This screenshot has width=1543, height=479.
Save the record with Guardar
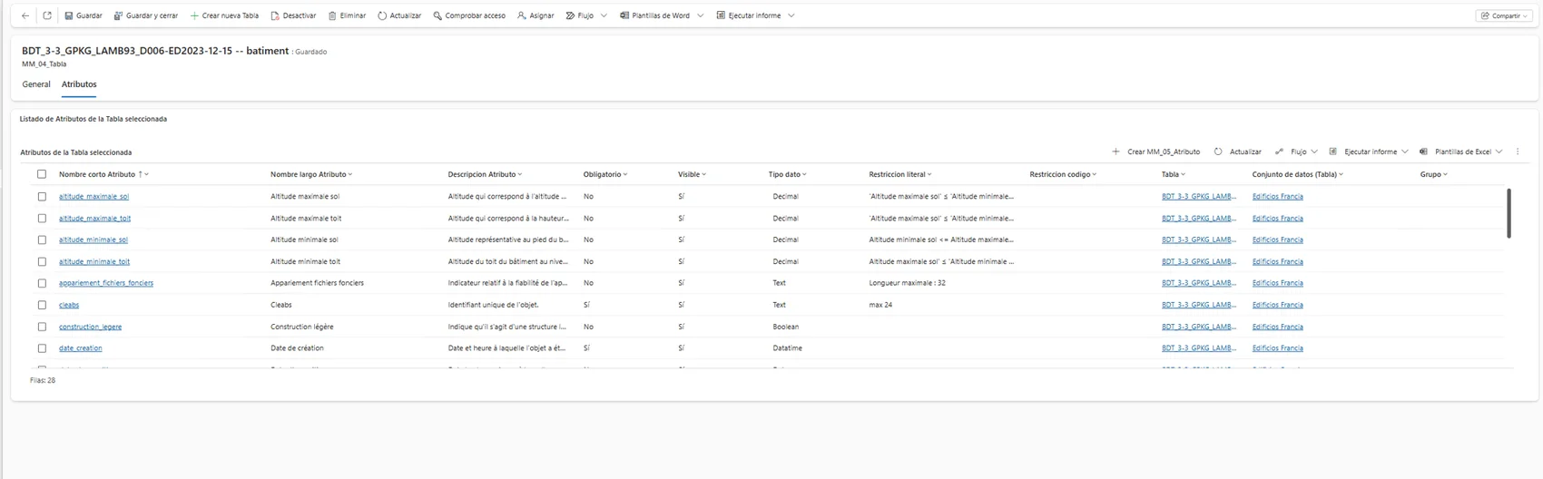click(84, 15)
